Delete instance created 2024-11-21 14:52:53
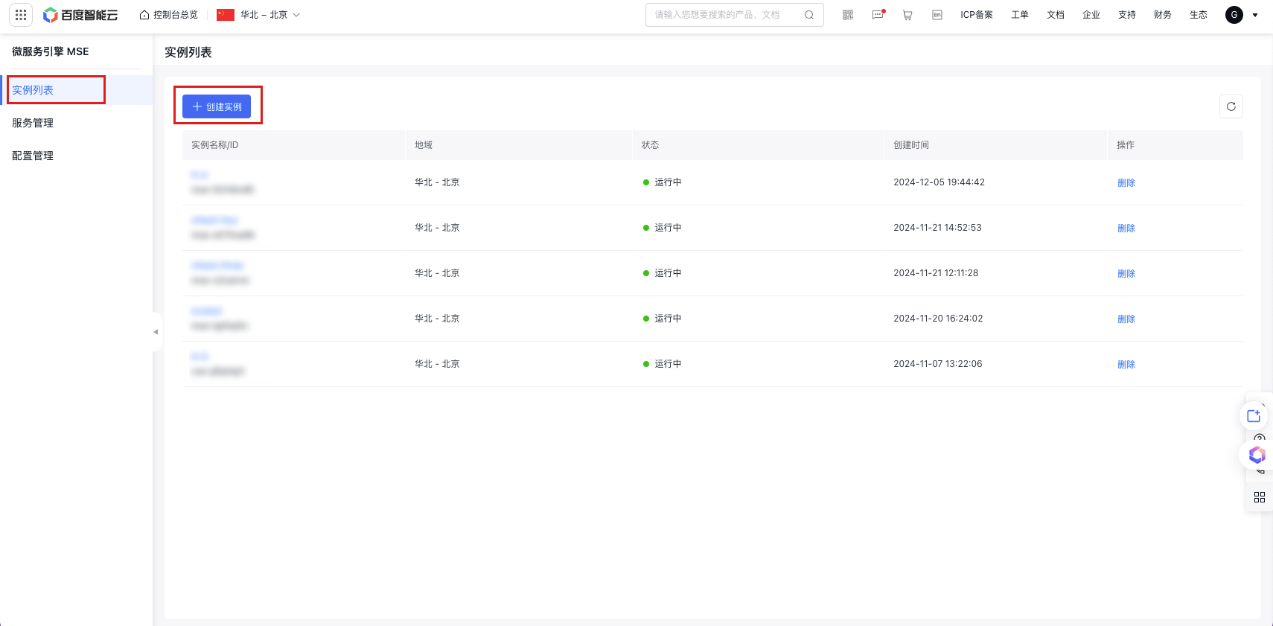 1126,229
